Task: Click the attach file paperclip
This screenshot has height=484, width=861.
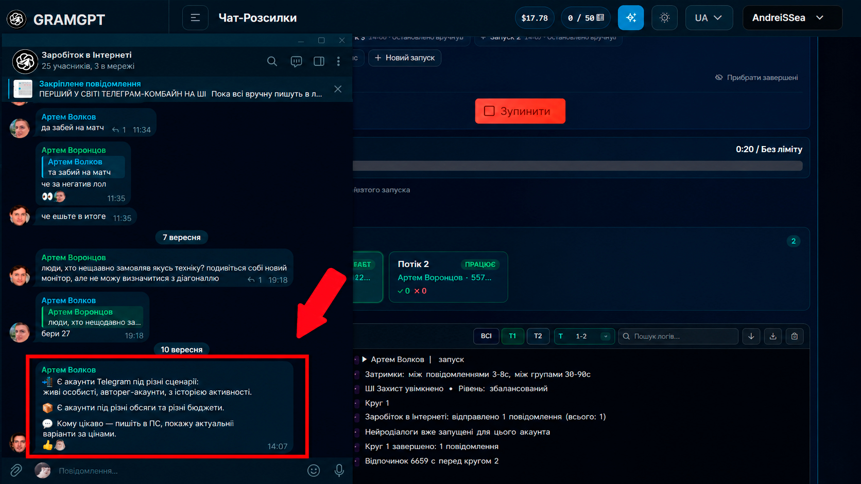Action: 16,470
